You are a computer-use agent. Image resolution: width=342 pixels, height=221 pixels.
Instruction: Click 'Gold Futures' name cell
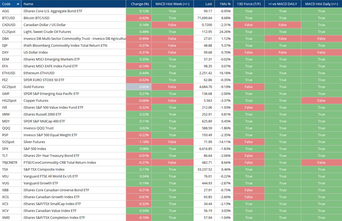tap(74, 87)
